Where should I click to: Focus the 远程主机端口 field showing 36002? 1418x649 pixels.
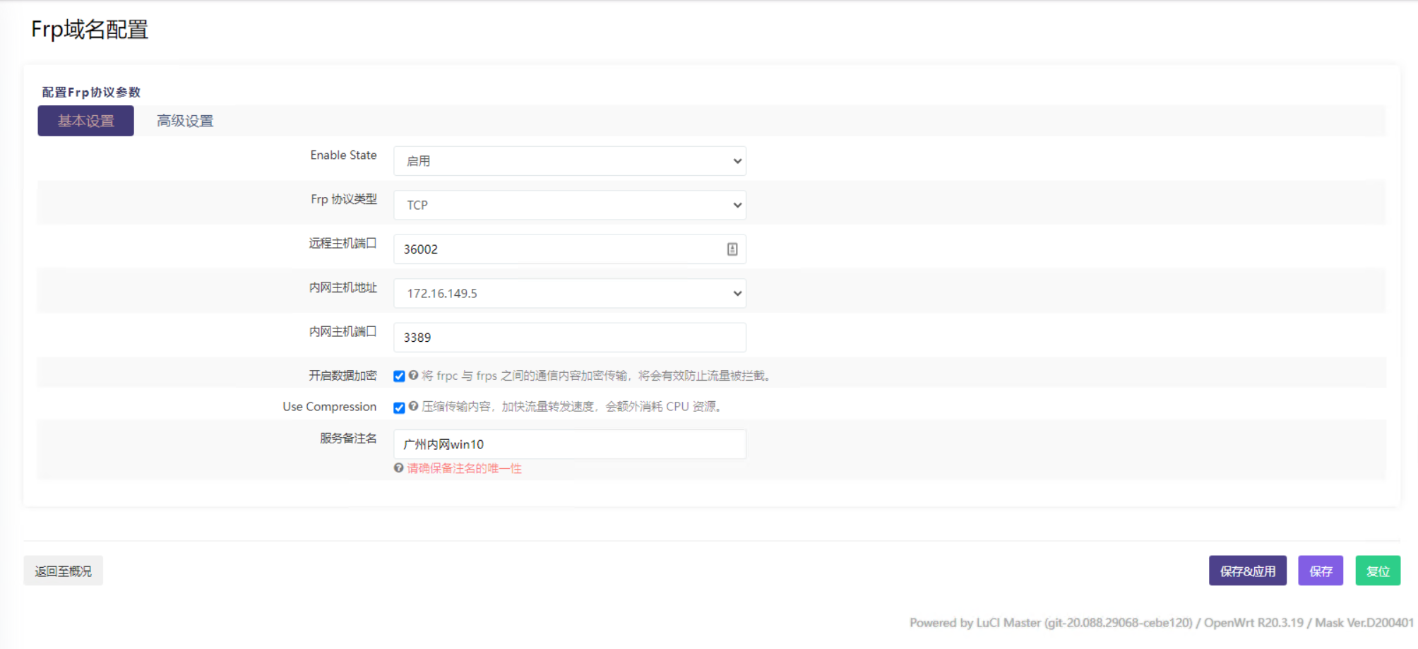click(558, 249)
